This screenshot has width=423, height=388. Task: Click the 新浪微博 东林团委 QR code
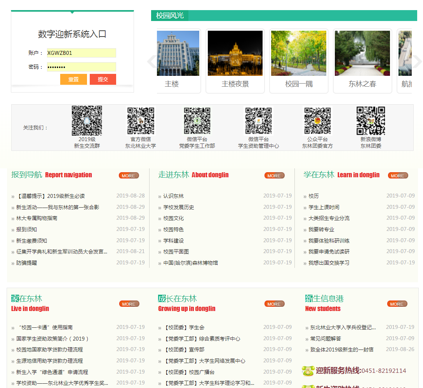click(x=371, y=121)
